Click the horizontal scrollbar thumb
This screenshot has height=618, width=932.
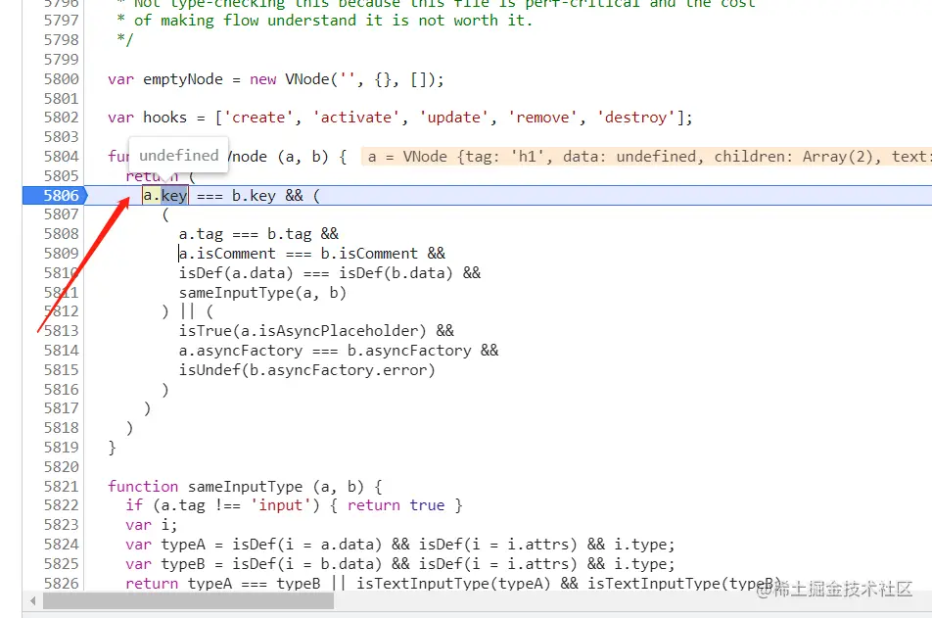click(x=188, y=601)
